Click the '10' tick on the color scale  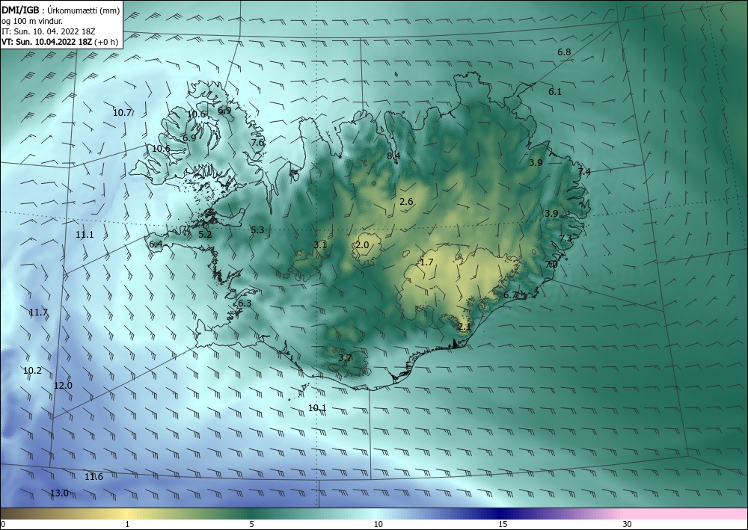coord(378,525)
